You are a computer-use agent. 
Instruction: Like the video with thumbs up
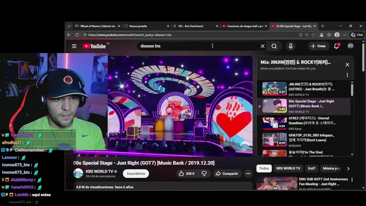click(x=186, y=174)
